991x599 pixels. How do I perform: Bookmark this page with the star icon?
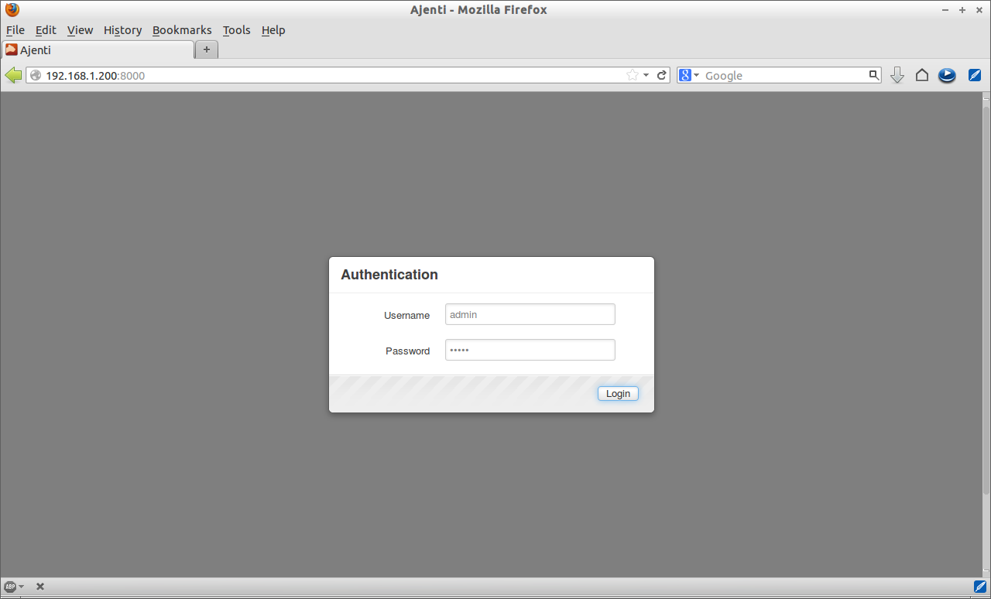click(x=633, y=75)
